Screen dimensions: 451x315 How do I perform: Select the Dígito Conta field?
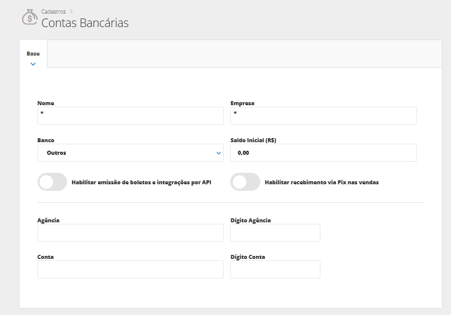(x=275, y=269)
